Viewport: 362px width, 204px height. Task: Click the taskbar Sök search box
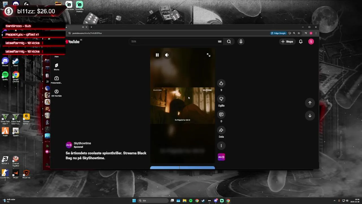click(x=152, y=201)
